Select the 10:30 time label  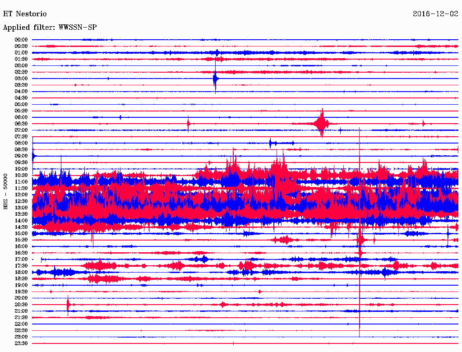click(21, 175)
